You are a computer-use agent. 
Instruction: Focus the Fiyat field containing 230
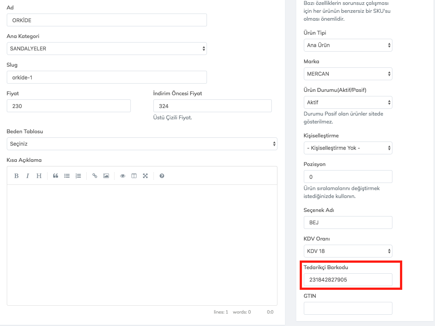tap(69, 106)
